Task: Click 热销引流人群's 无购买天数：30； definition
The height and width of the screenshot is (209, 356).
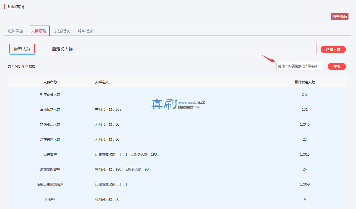Action: click(x=109, y=124)
